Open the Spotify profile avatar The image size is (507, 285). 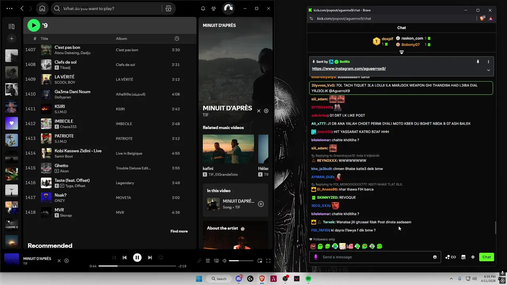(x=228, y=8)
